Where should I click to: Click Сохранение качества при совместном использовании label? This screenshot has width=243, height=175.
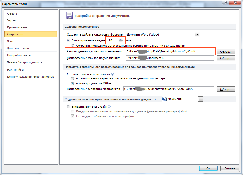pos(111,99)
